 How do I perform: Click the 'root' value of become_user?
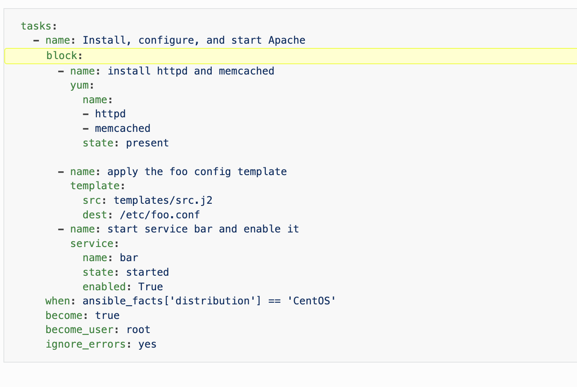[138, 330]
